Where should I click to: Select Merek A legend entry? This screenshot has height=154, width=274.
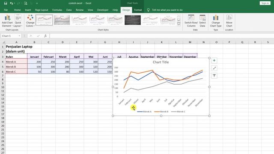(x=144, y=111)
